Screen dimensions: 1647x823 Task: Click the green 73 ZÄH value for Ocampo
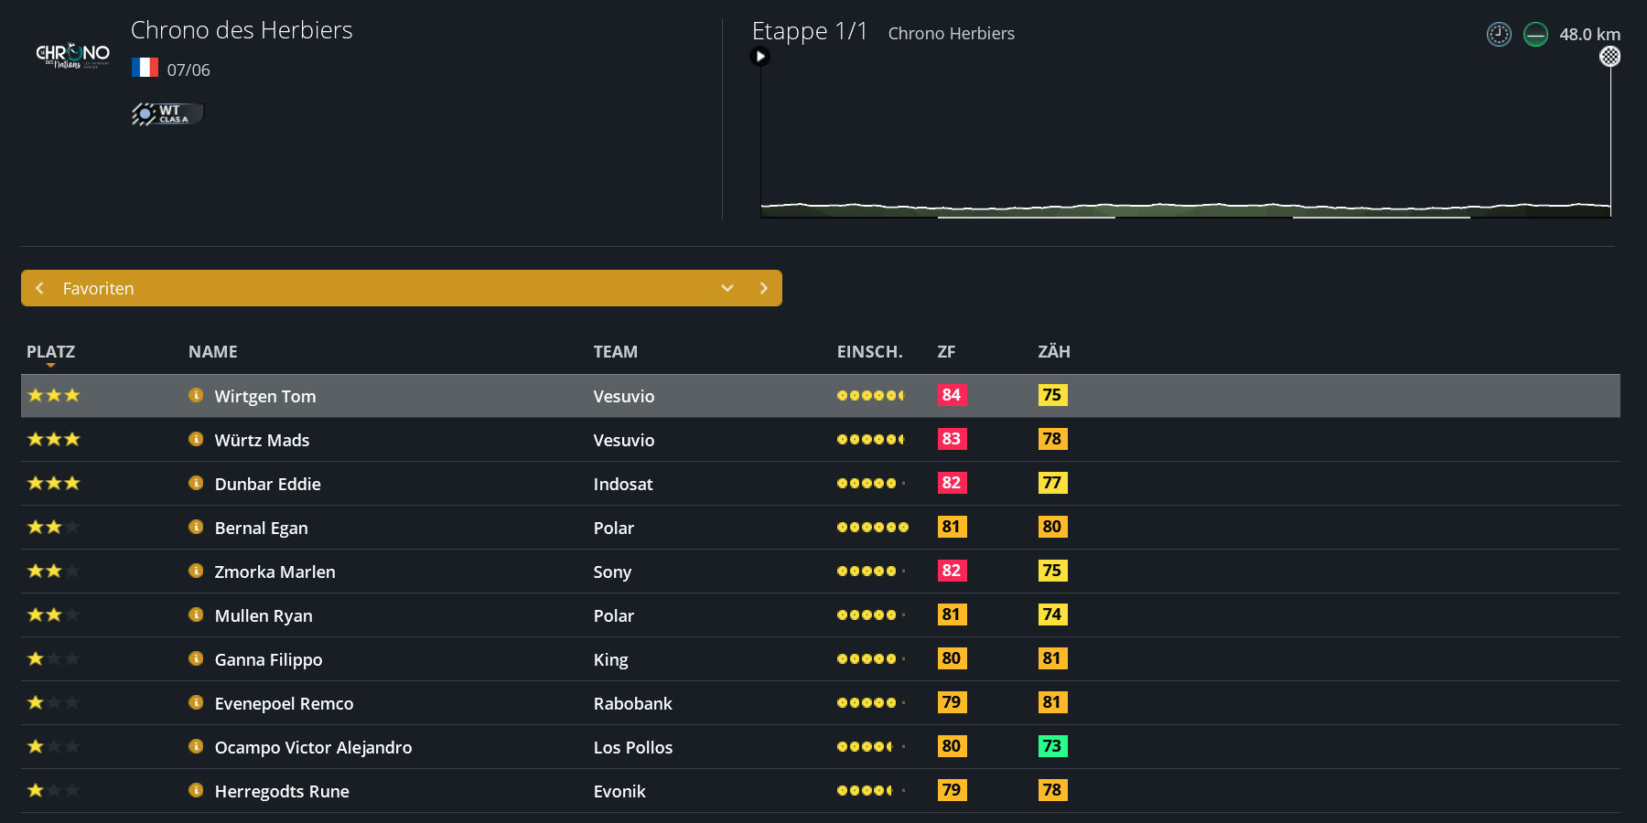tap(1052, 746)
